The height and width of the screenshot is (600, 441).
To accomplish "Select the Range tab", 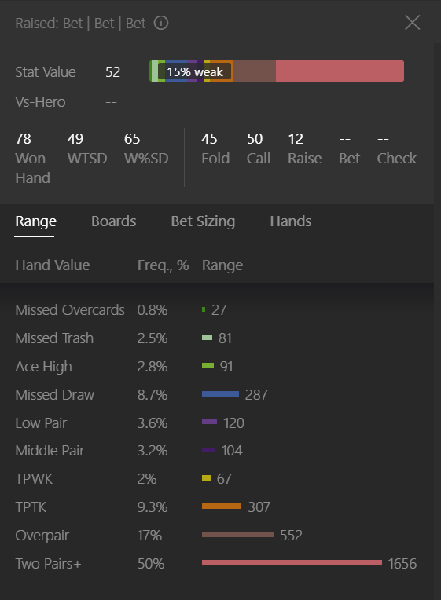I will tap(35, 221).
